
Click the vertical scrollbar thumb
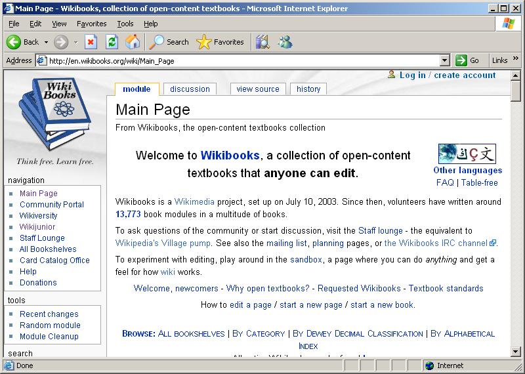coord(516,91)
